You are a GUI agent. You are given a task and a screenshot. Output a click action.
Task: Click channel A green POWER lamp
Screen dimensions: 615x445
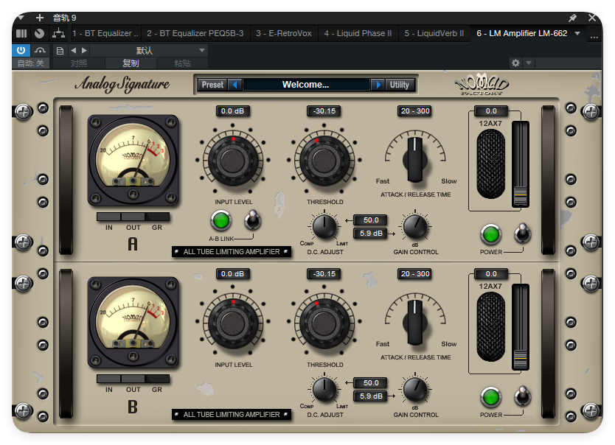(x=490, y=234)
